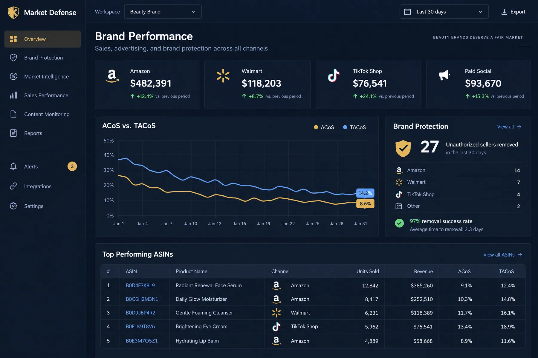Viewport: 538px width, 358px height.
Task: Sort by the Revenue column header
Action: (x=423, y=271)
